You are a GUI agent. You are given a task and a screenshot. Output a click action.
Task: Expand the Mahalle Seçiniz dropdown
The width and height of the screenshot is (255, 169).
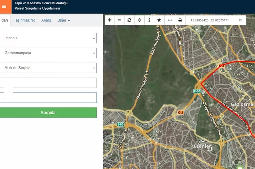click(48, 68)
